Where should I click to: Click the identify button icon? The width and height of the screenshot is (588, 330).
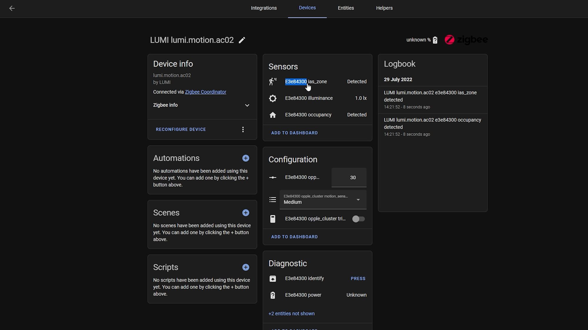(x=273, y=279)
